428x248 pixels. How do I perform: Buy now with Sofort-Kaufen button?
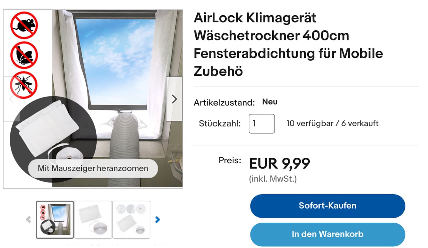[328, 206]
